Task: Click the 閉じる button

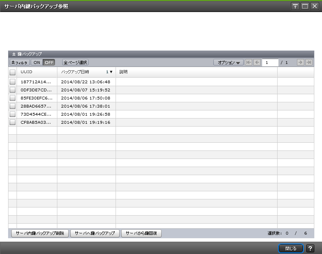Action: coord(290,248)
